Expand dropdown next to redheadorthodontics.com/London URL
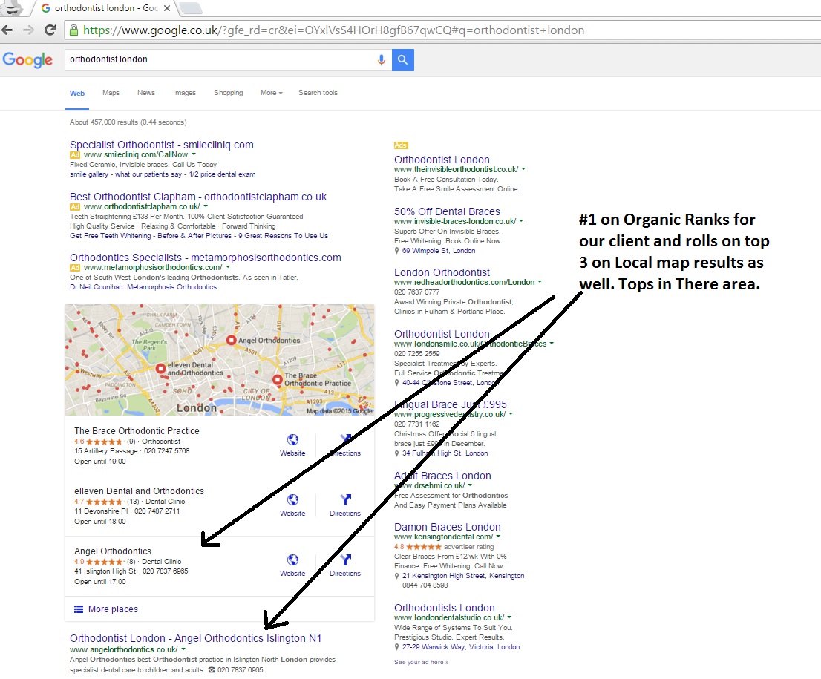The height and width of the screenshot is (679, 821). pyautogui.click(x=540, y=282)
